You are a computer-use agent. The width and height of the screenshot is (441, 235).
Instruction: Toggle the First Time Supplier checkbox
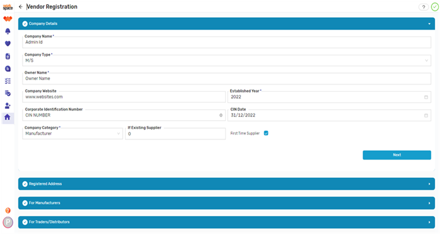pyautogui.click(x=266, y=133)
